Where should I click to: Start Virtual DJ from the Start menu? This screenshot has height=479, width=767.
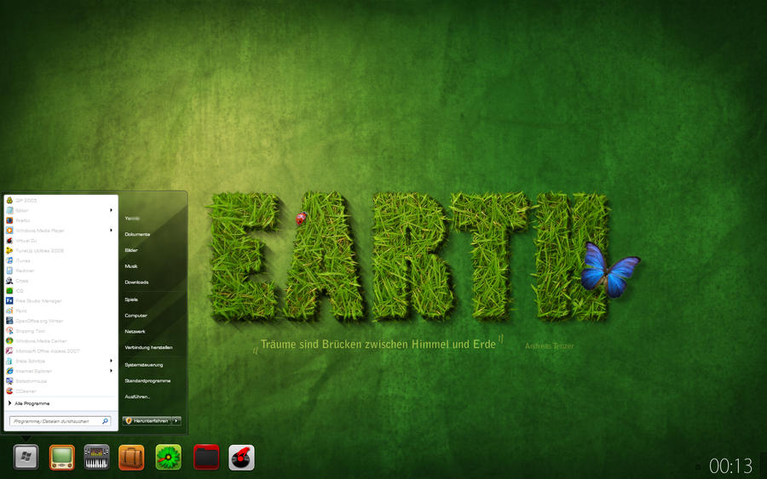(x=21, y=241)
